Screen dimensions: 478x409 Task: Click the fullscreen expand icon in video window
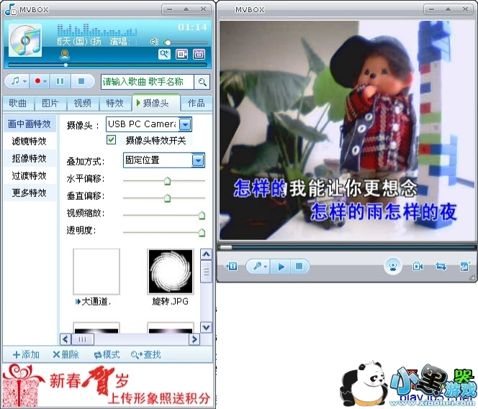click(x=465, y=267)
